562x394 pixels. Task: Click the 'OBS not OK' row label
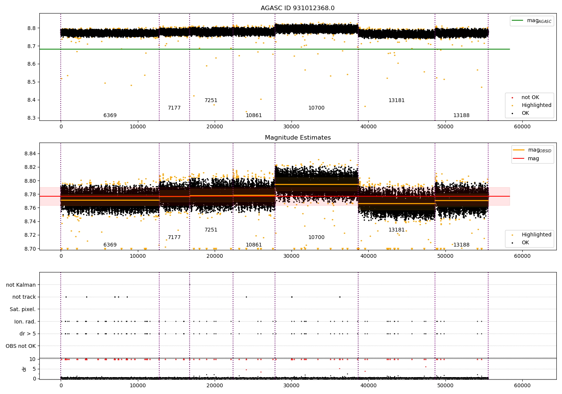pos(21,346)
